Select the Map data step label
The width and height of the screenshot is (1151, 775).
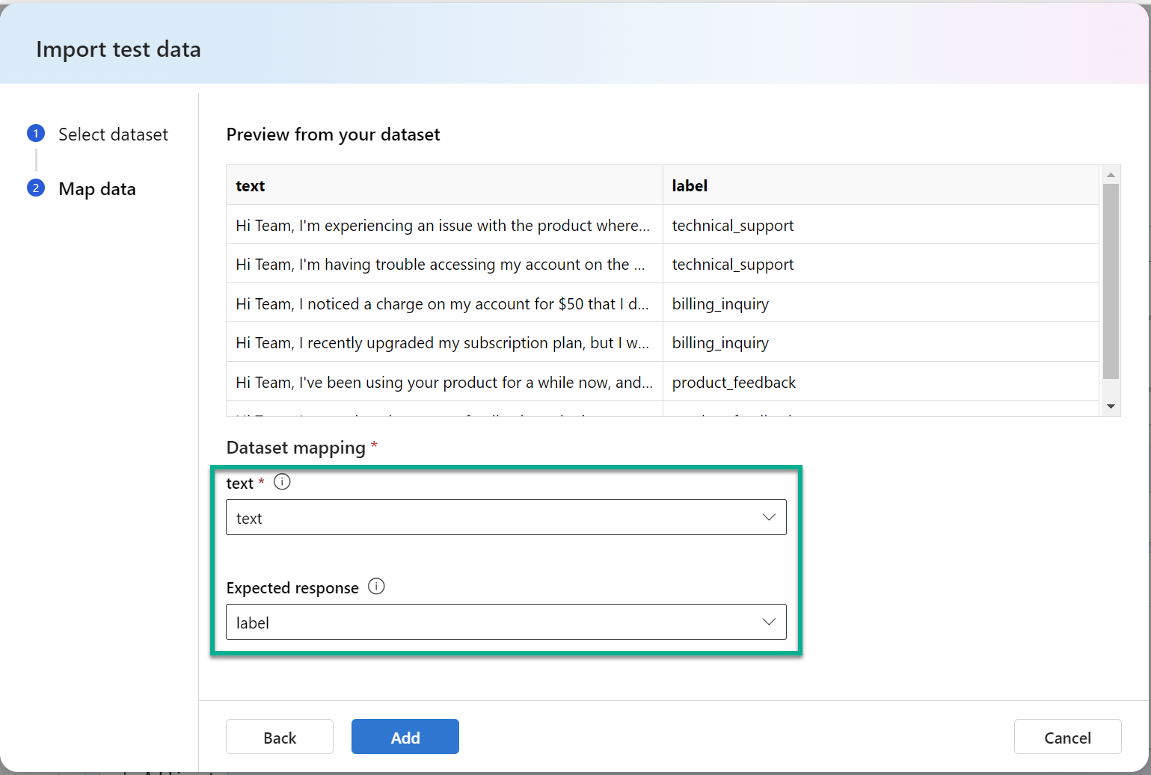97,189
